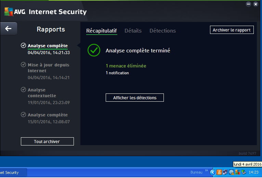Click check icon beside Analyse complète 15/01/2016

pos(23,115)
